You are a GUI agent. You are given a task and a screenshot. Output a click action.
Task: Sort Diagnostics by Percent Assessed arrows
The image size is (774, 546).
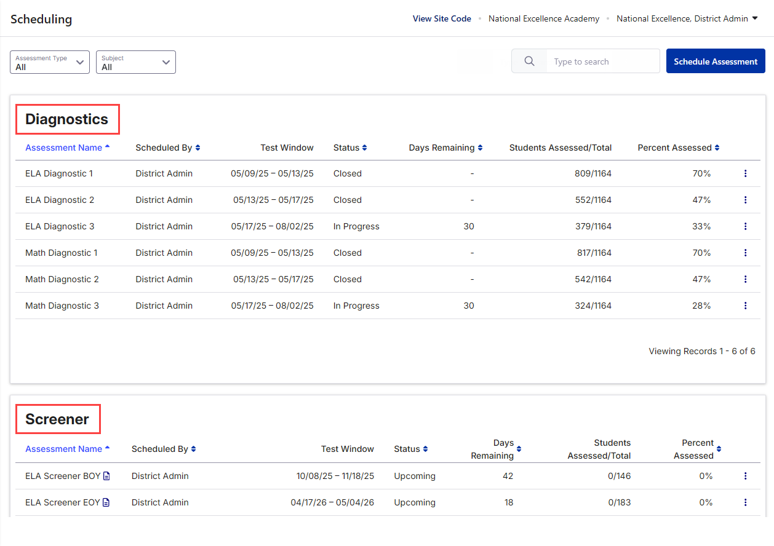pyautogui.click(x=717, y=148)
